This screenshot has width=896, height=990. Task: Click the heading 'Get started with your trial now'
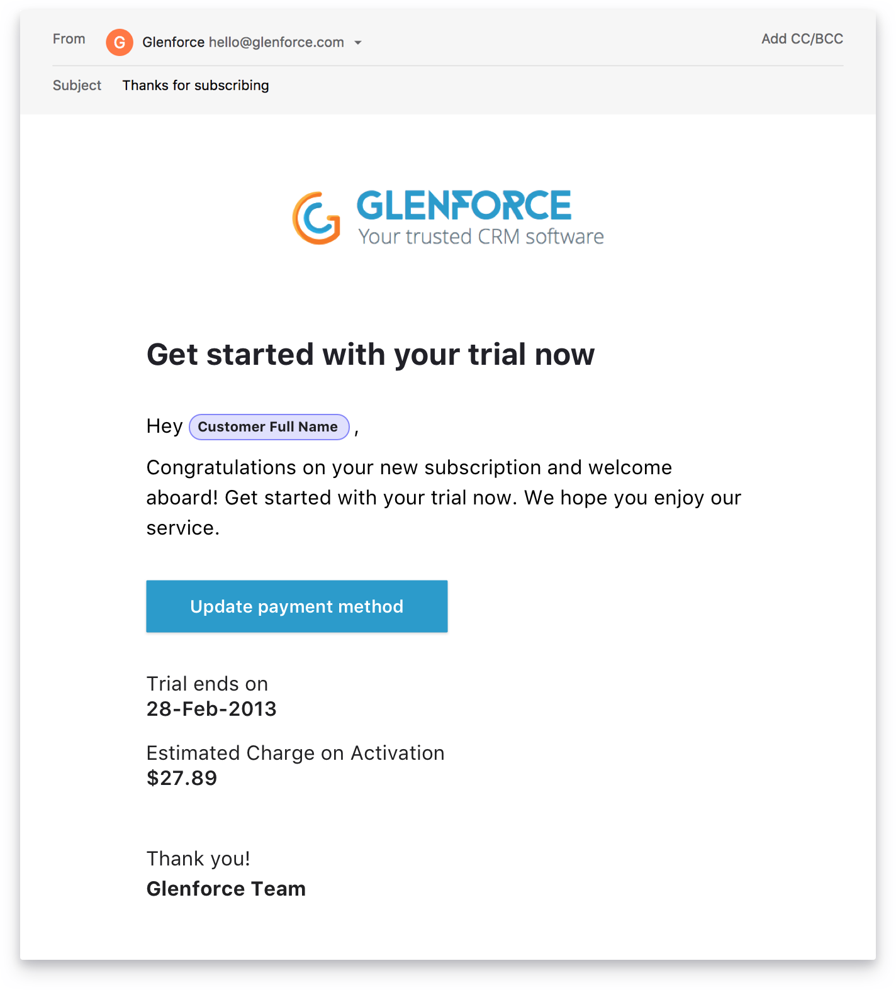pos(370,354)
